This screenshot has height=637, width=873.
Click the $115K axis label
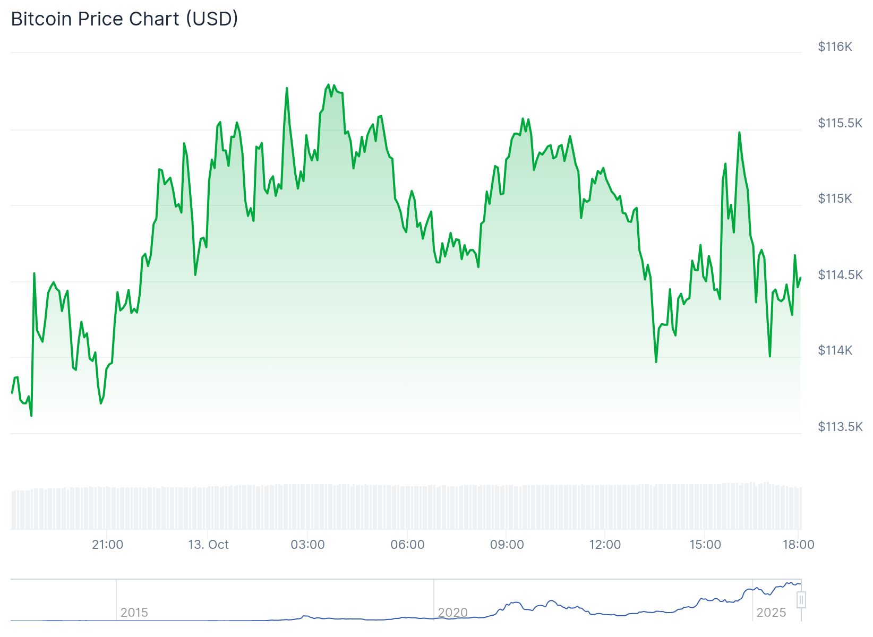click(x=835, y=199)
